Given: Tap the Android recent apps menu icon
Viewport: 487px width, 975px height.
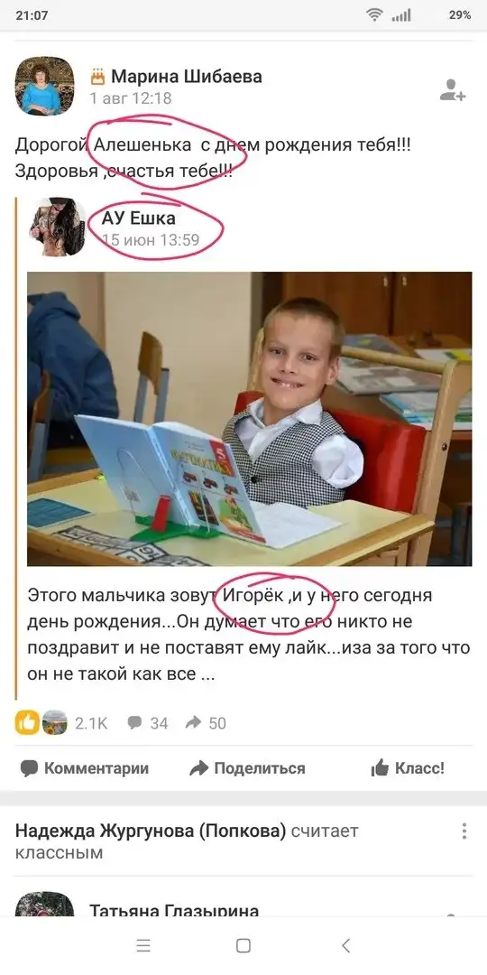Looking at the screenshot, I should tap(143, 946).
